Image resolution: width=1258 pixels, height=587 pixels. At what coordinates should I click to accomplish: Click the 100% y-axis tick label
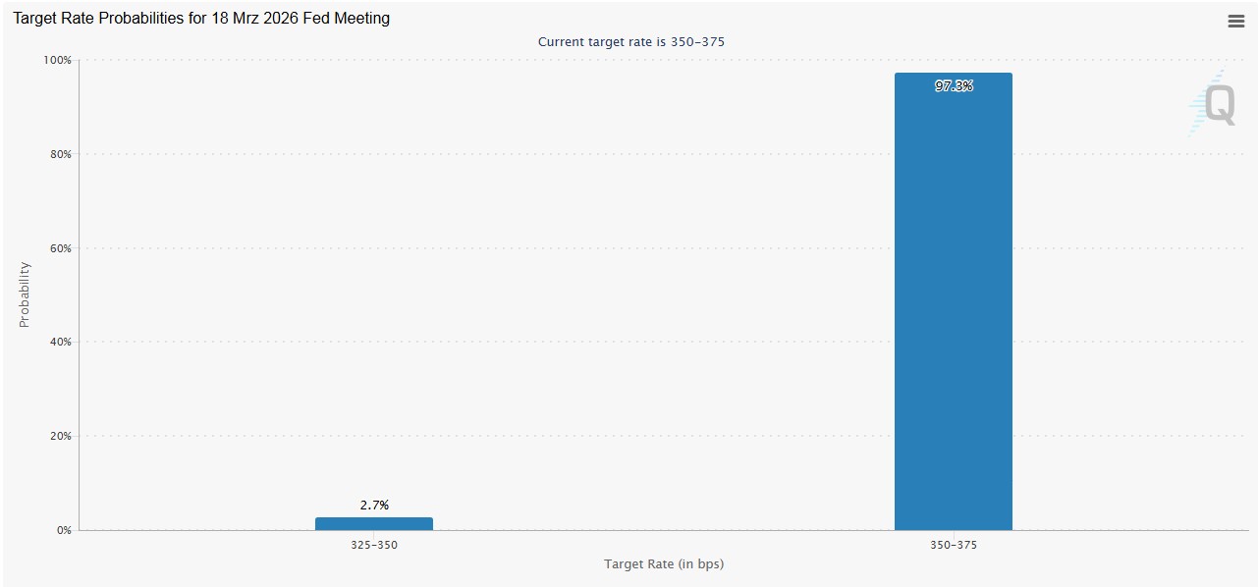(58, 60)
